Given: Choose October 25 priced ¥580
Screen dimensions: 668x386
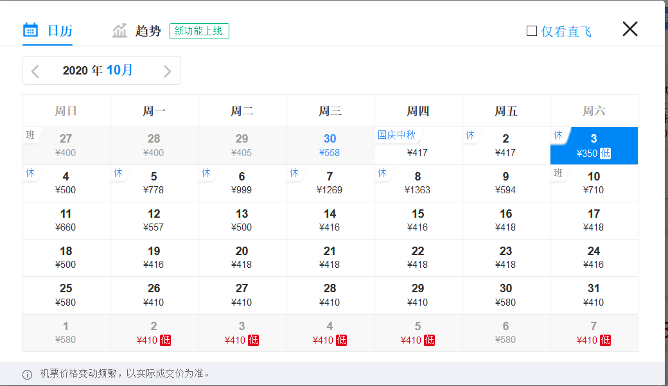Looking at the screenshot, I should [66, 295].
